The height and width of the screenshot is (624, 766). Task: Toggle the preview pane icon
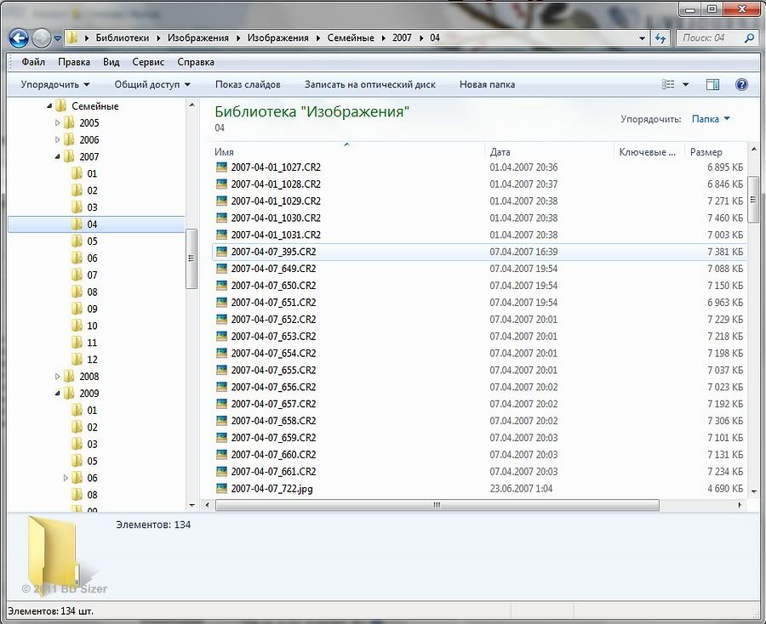pyautogui.click(x=713, y=84)
